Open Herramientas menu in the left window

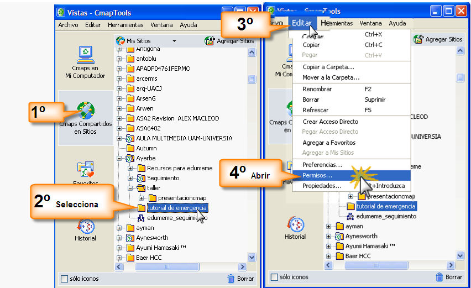pyautogui.click(x=125, y=25)
